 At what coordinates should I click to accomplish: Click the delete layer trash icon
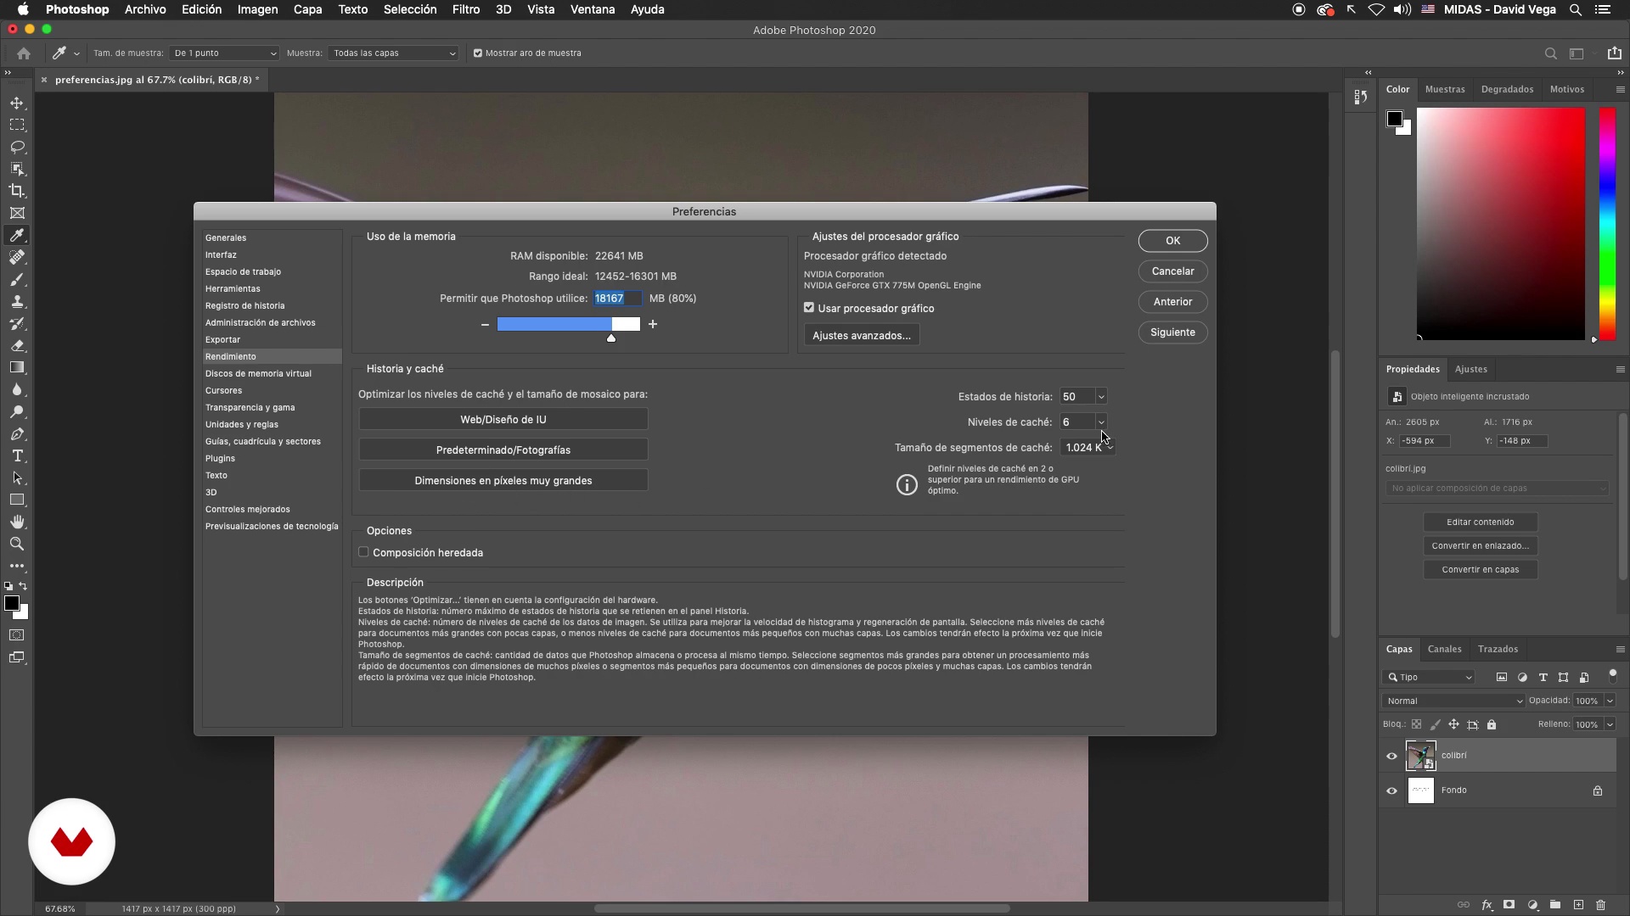click(1600, 905)
